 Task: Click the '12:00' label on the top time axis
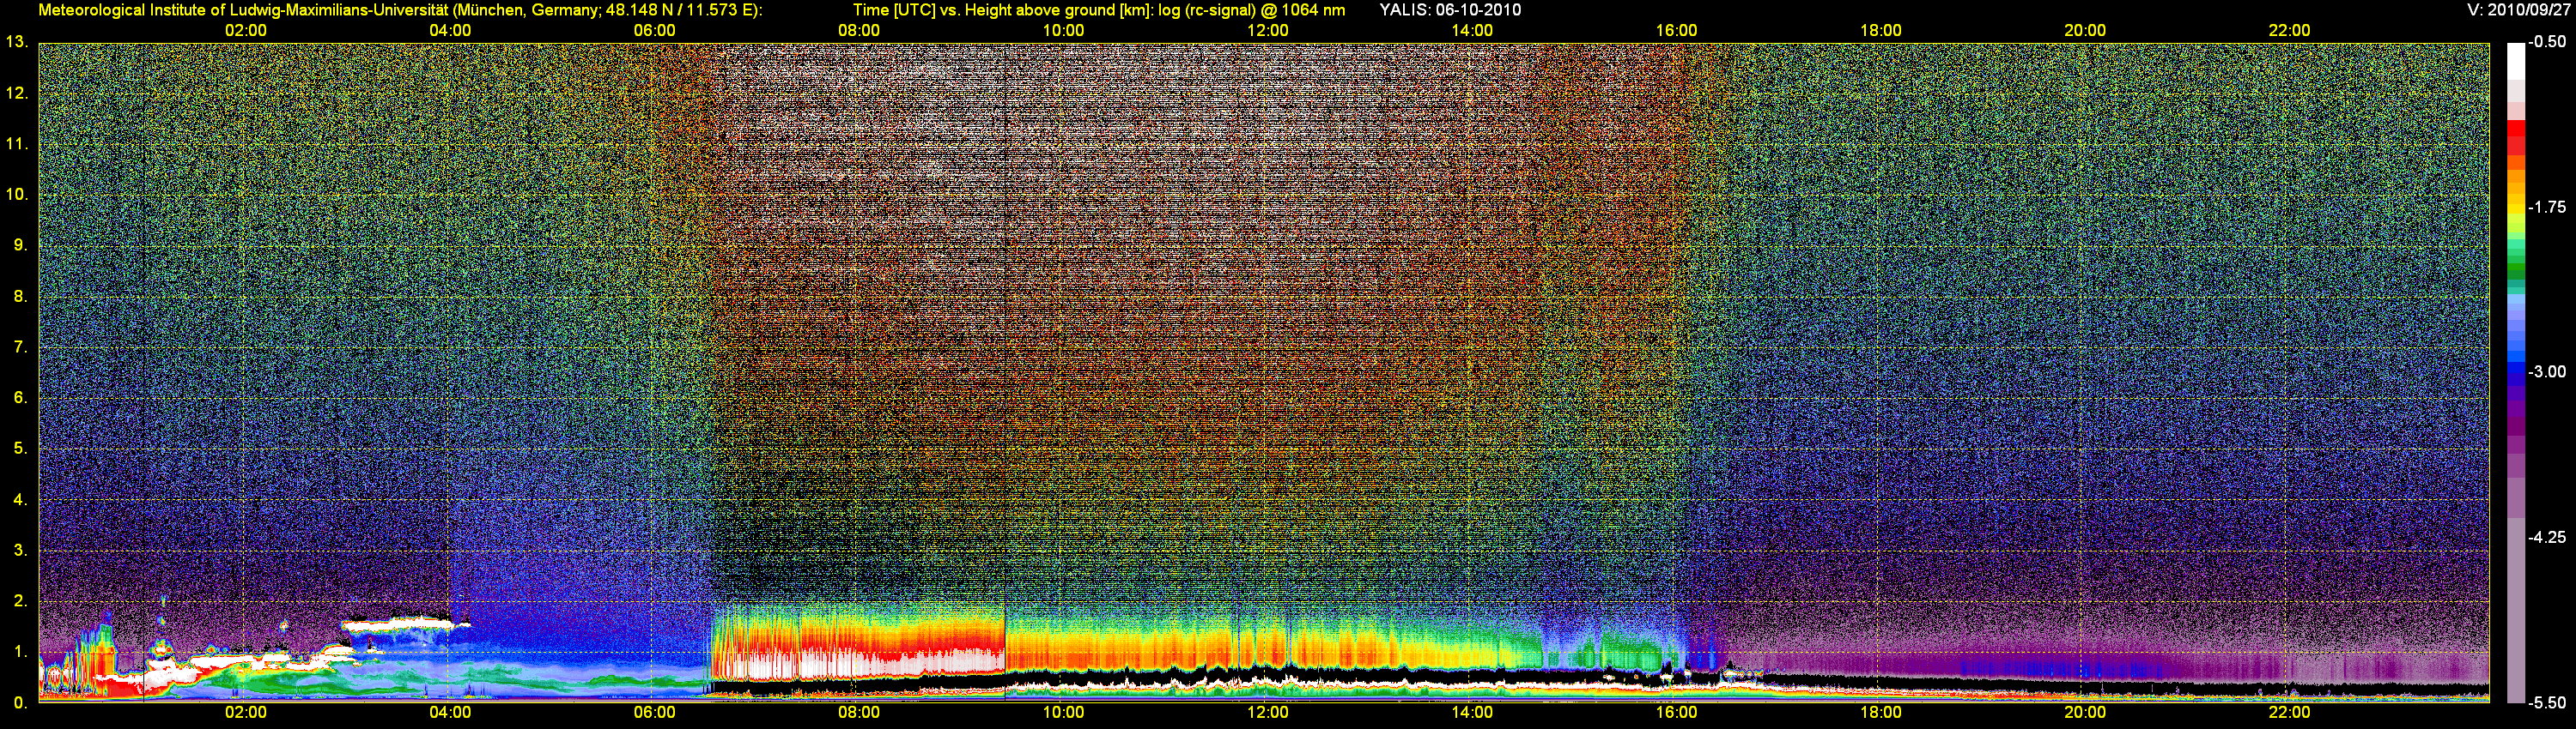(x=1267, y=30)
